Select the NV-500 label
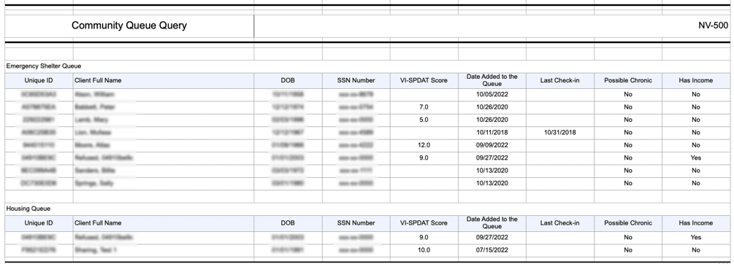Image resolution: width=734 pixels, height=264 pixels. [713, 26]
